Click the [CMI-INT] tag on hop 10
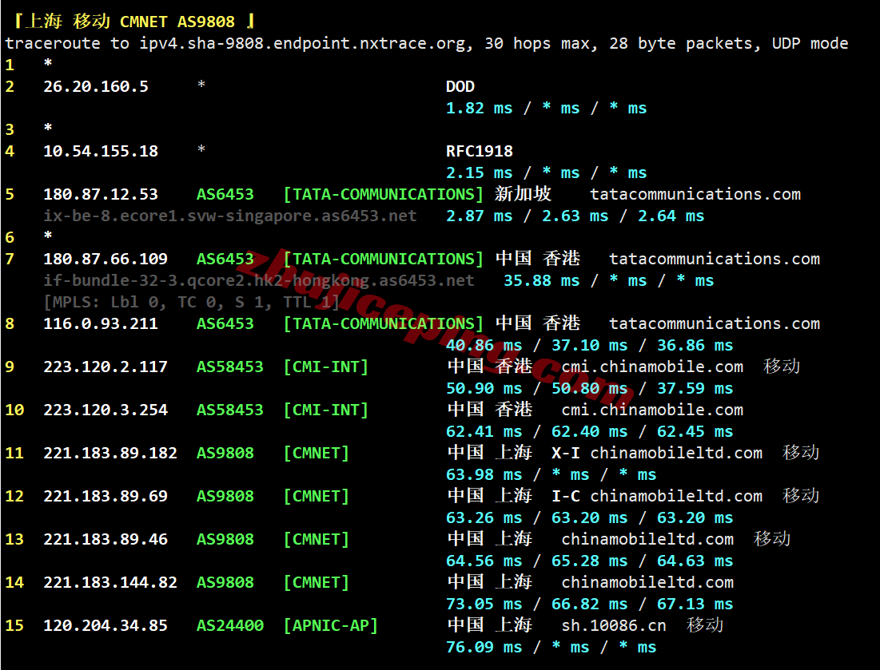Screen dimensions: 880x670 tap(326, 410)
